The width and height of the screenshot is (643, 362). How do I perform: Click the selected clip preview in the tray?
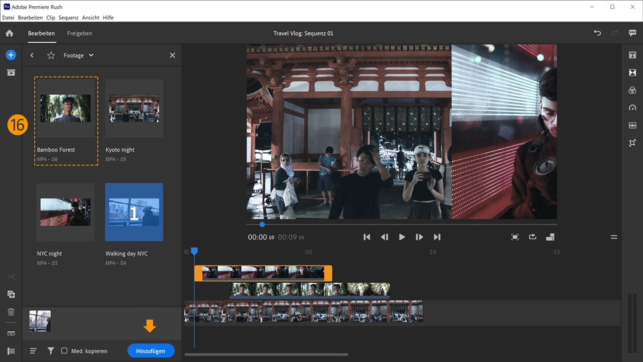click(x=40, y=321)
